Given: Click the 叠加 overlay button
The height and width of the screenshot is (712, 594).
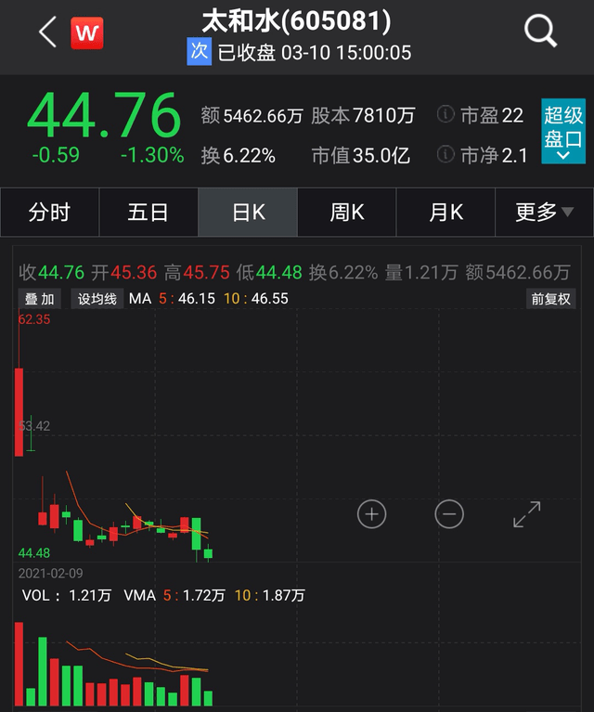Looking at the screenshot, I should coord(40,299).
